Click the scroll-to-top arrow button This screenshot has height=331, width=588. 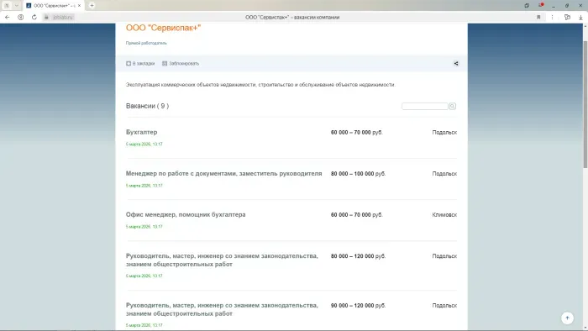click(567, 318)
